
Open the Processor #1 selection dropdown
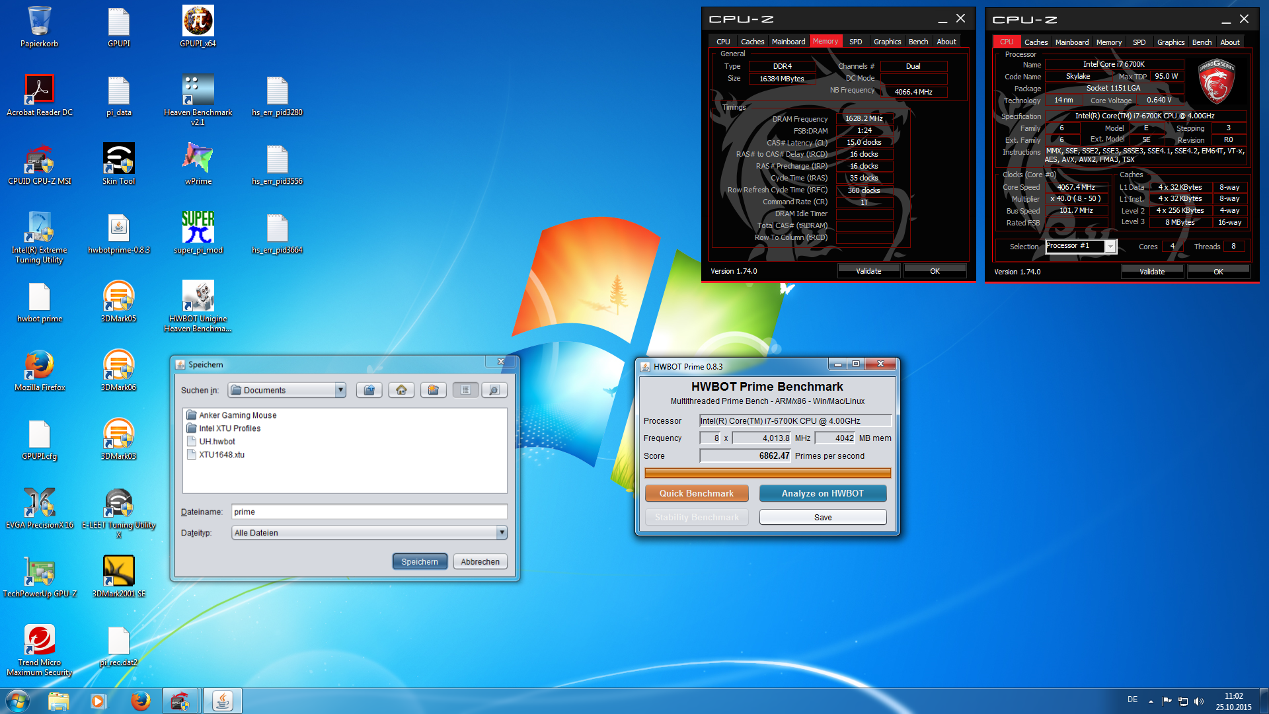click(x=1080, y=246)
